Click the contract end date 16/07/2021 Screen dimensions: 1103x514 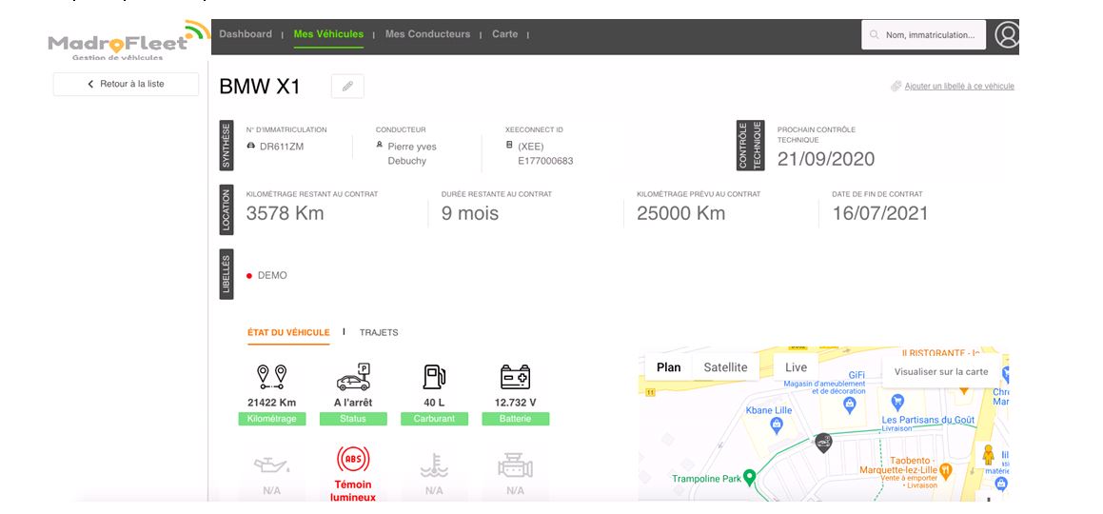(880, 213)
